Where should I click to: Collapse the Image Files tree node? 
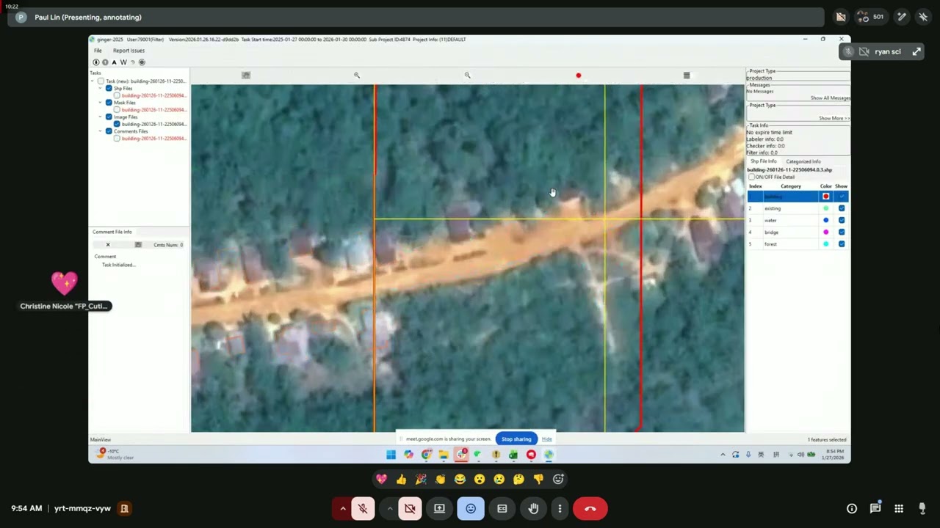tap(101, 117)
